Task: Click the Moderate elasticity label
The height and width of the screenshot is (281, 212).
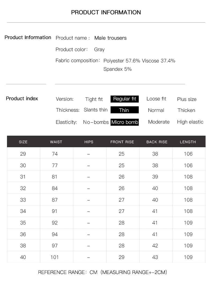Action: point(159,122)
